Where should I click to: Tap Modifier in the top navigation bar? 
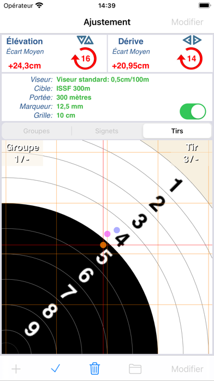[187, 22]
